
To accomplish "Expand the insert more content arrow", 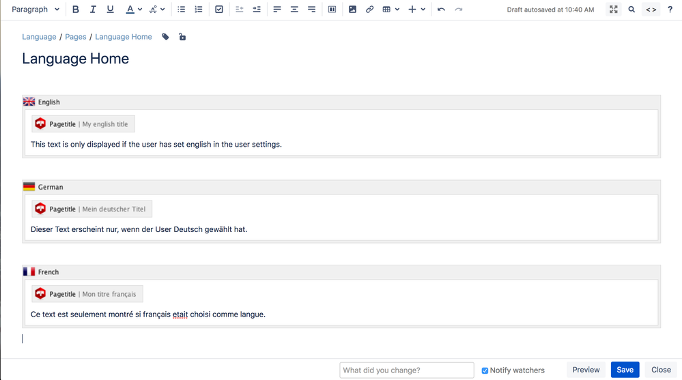I will (x=423, y=9).
